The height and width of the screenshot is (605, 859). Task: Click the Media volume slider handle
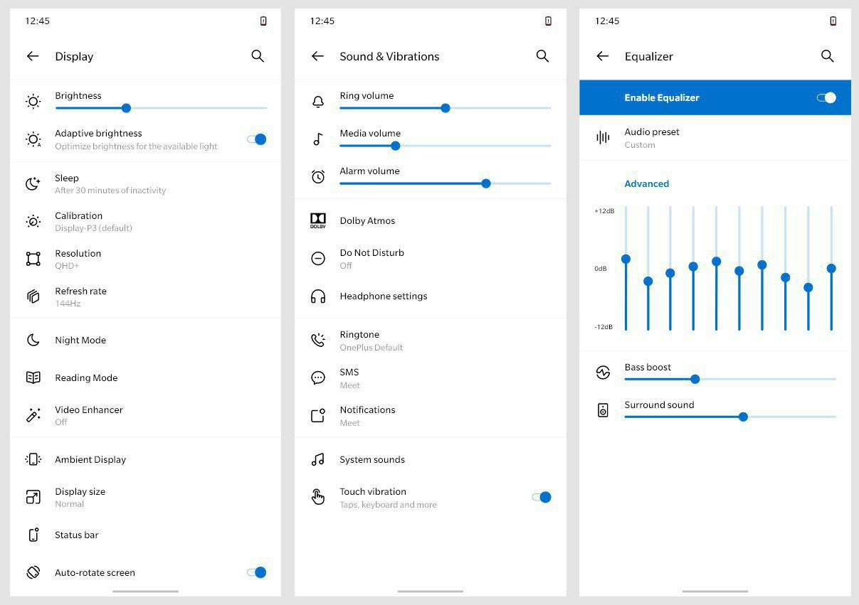(396, 146)
